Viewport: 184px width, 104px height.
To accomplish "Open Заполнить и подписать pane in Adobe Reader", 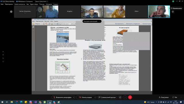I will pos(133,24).
